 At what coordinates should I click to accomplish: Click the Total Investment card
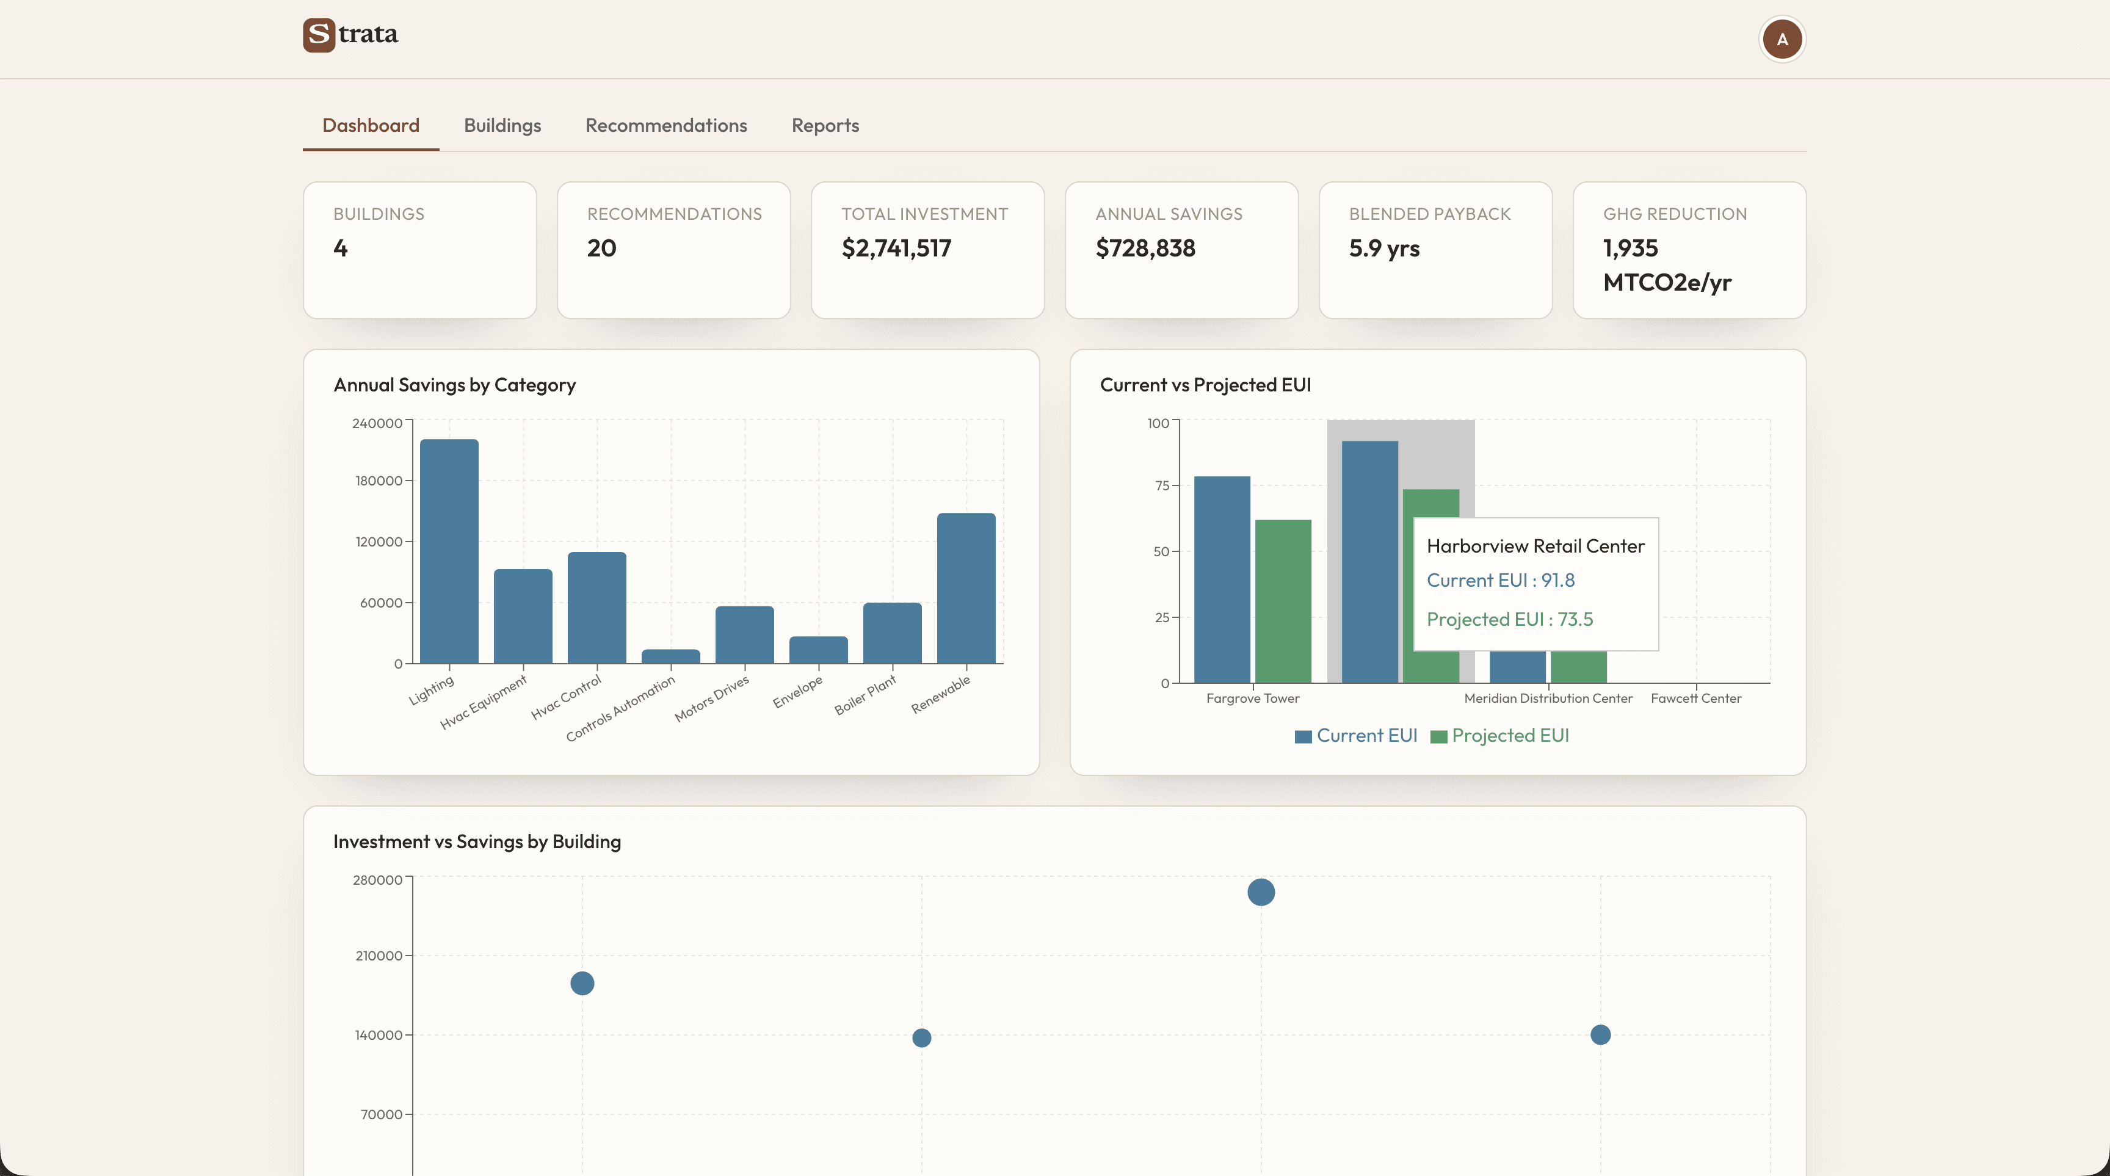[x=927, y=250]
